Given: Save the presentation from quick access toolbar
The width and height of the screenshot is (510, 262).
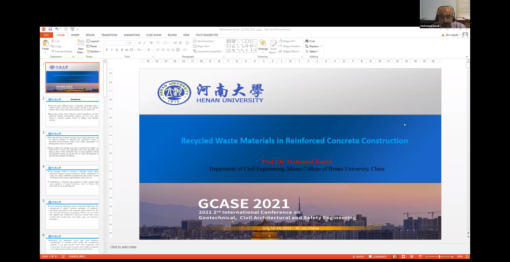Looking at the screenshot, I should [x=50, y=29].
